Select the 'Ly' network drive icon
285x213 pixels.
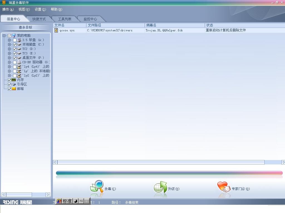coord(19,71)
